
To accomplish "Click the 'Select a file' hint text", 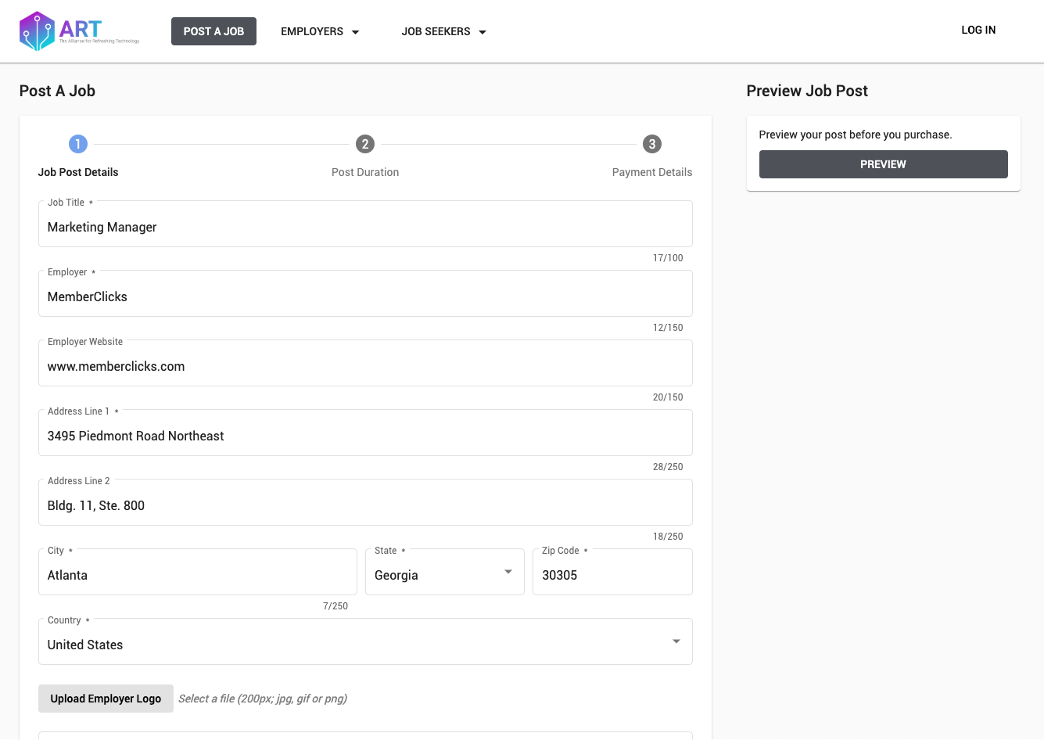I will (263, 699).
